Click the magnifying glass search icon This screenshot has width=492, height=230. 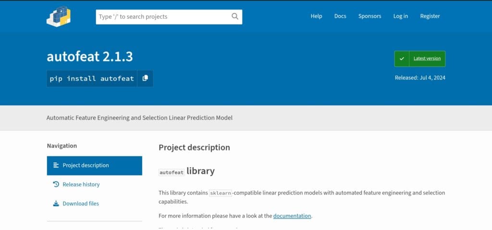pos(235,16)
